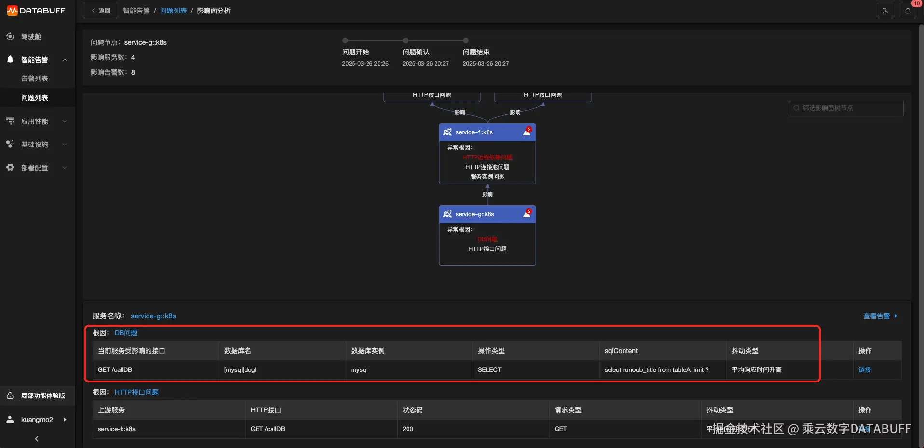Screen dimensions: 924x448
Task: Click the 问题确认 timeline dot
Action: click(x=406, y=40)
